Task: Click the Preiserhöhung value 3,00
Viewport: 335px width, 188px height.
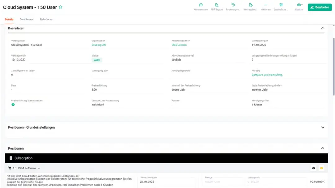Action: click(x=94, y=90)
